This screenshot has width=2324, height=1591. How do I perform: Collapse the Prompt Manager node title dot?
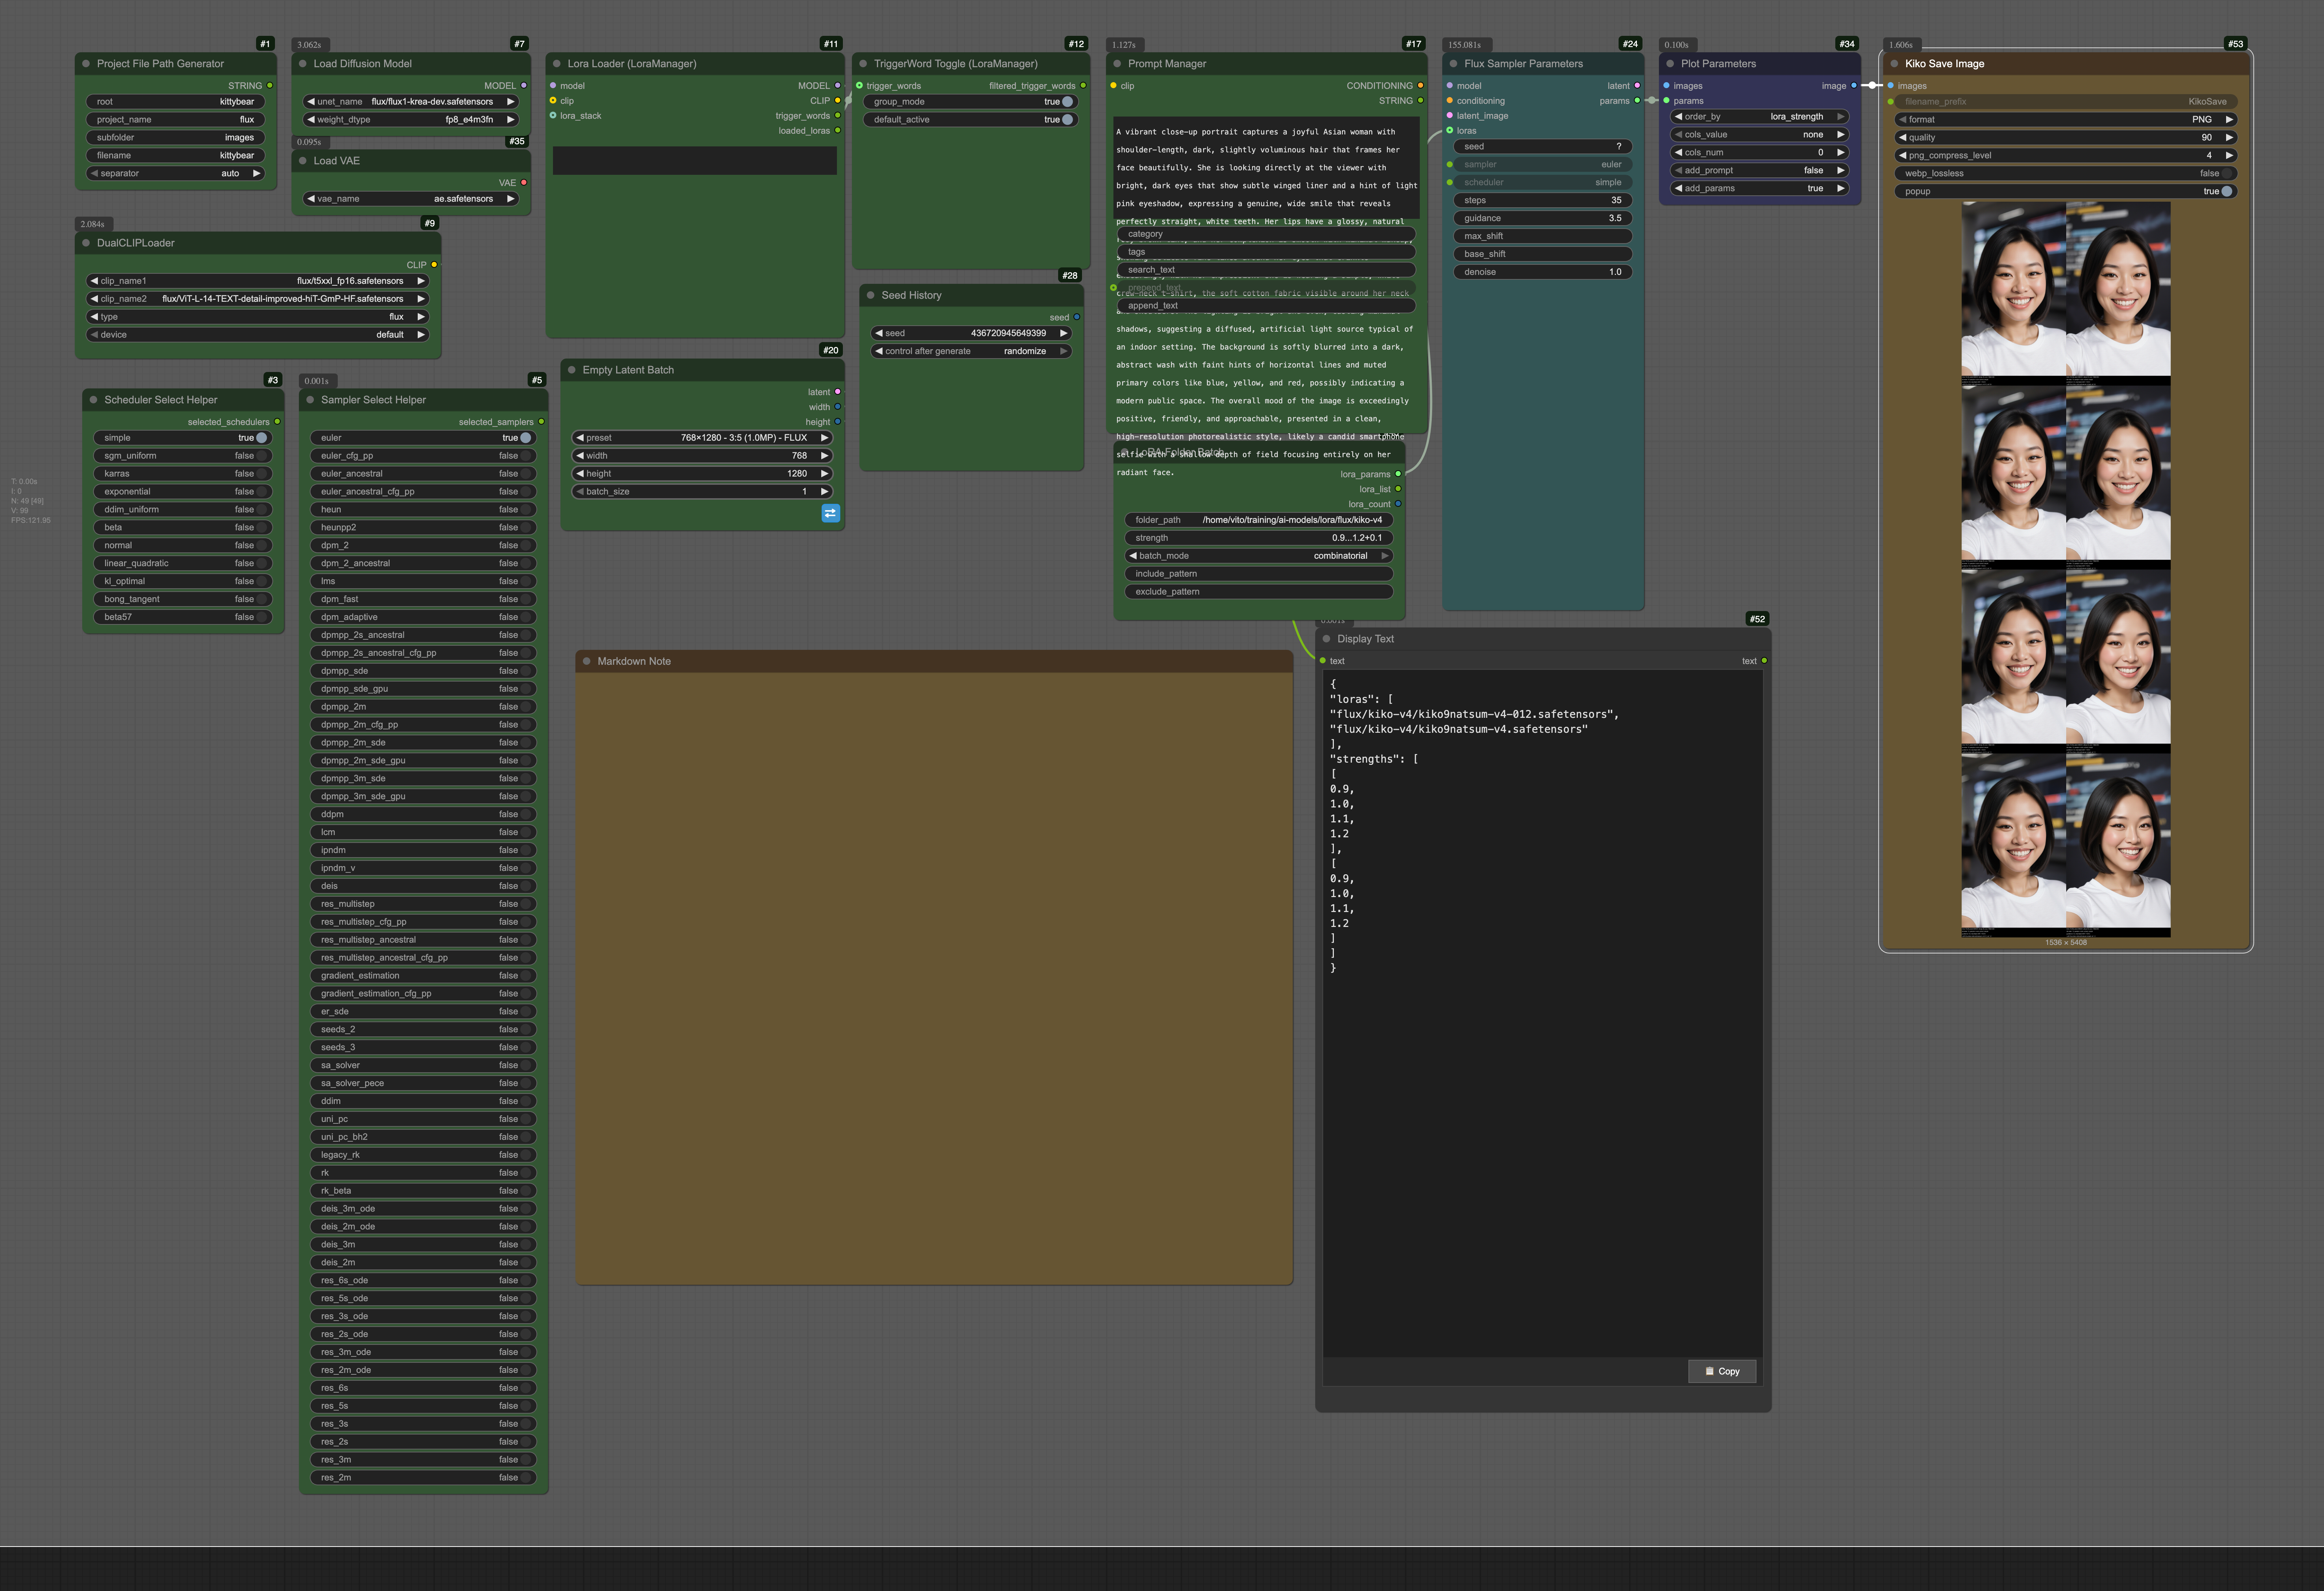(1117, 64)
